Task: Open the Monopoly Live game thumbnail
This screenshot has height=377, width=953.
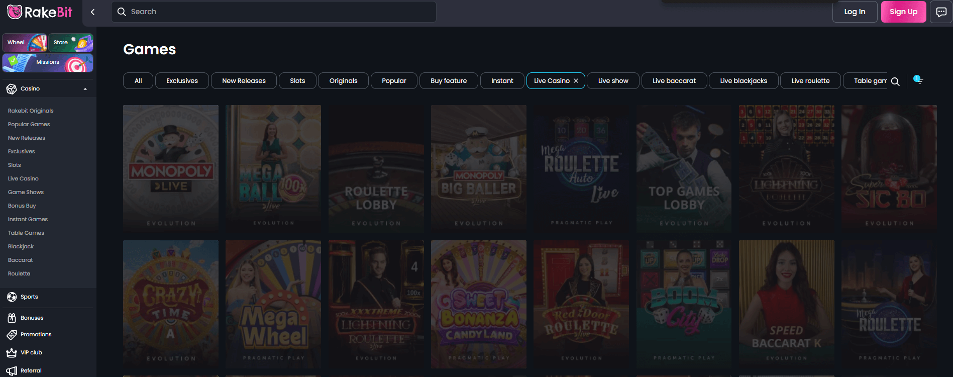Action: [171, 168]
